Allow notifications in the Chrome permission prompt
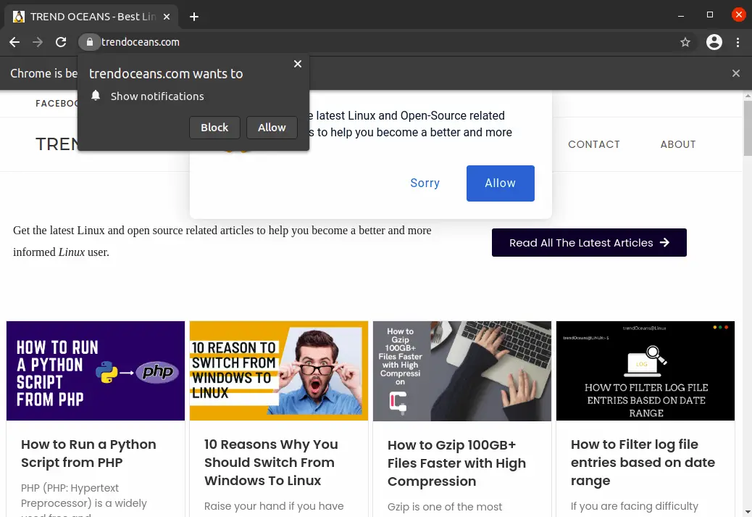 pyautogui.click(x=272, y=128)
